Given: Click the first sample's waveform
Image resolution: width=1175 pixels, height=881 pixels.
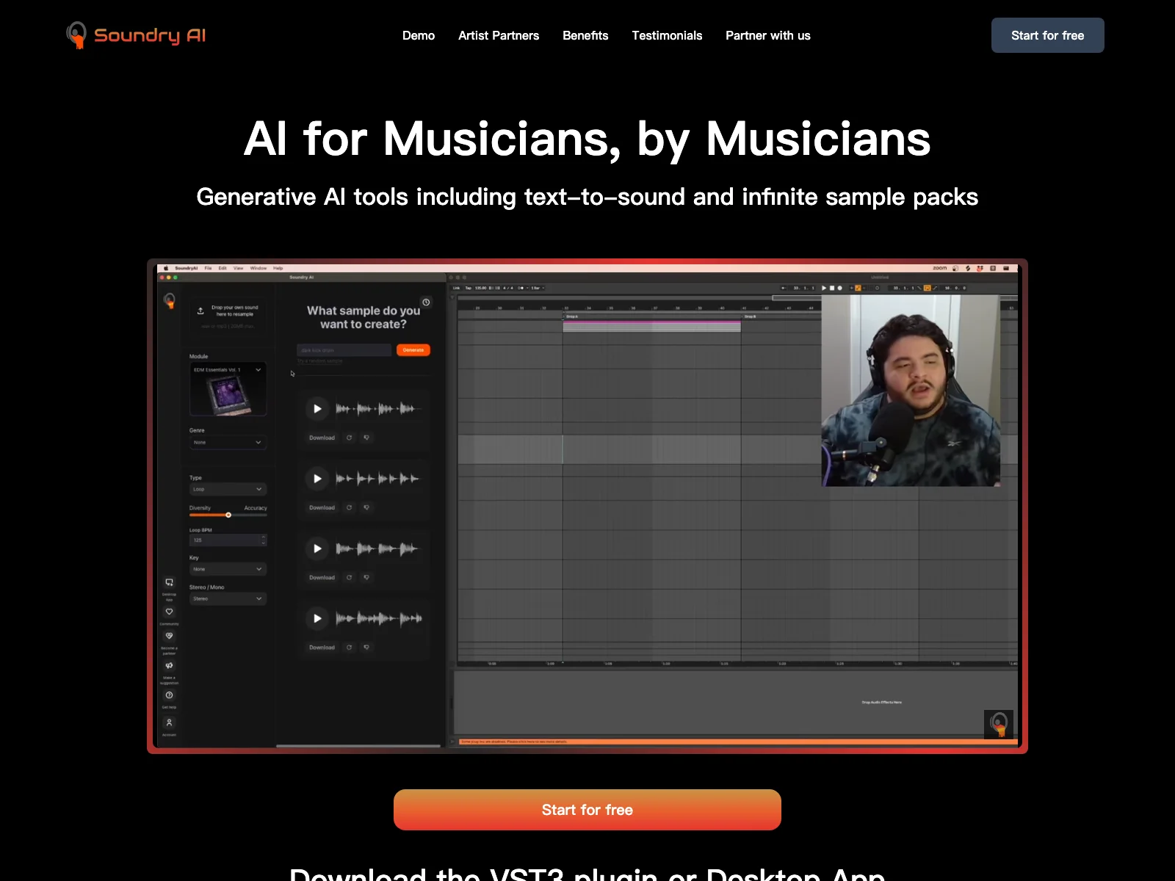Looking at the screenshot, I should (379, 409).
